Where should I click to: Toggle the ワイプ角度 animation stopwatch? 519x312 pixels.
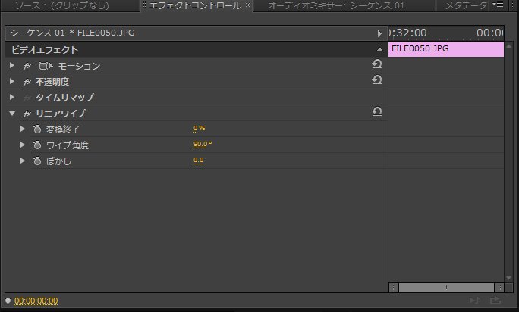coord(37,145)
